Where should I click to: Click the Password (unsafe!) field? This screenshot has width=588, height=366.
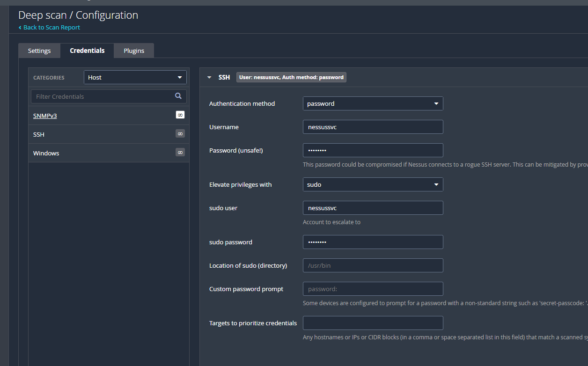point(373,150)
